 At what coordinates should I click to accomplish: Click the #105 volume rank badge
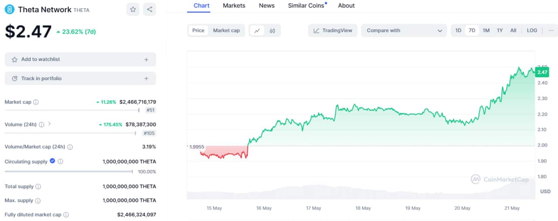pos(150,133)
